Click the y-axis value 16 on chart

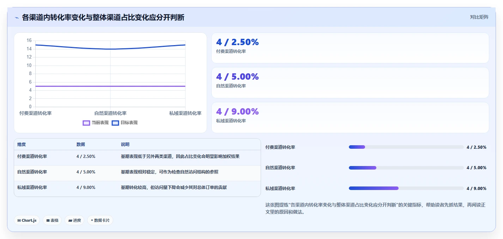coord(29,41)
